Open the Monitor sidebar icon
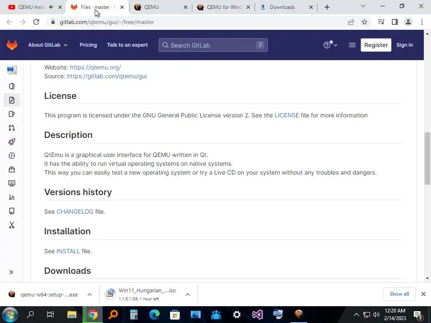The image size is (431, 323). click(x=11, y=183)
